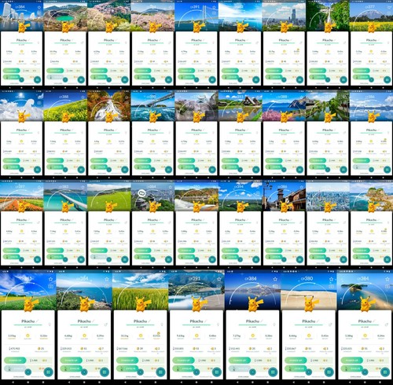Open round menu on the green crater lake screen

click(x=81, y=79)
